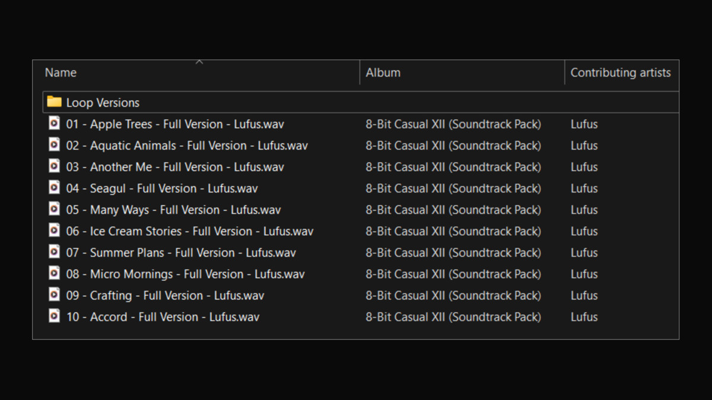Click the 08 Micro Mornings wav icon
The width and height of the screenshot is (712, 400).
[54, 273]
